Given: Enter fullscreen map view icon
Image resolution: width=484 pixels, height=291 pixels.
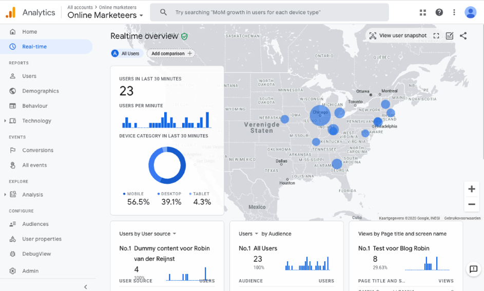Looking at the screenshot, I should click(436, 36).
